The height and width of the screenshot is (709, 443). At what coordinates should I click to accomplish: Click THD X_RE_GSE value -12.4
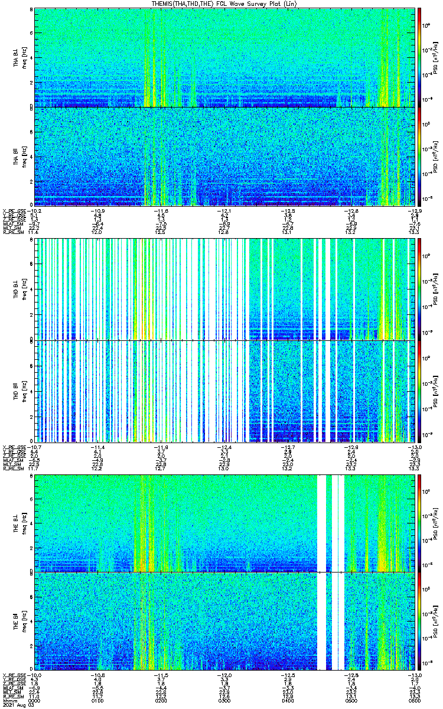224,447
